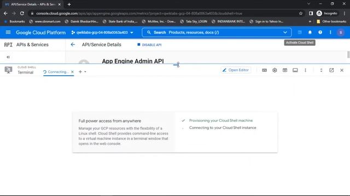The width and height of the screenshot is (350, 196).
Task: Click the browser forward arrow
Action: coord(14,13)
